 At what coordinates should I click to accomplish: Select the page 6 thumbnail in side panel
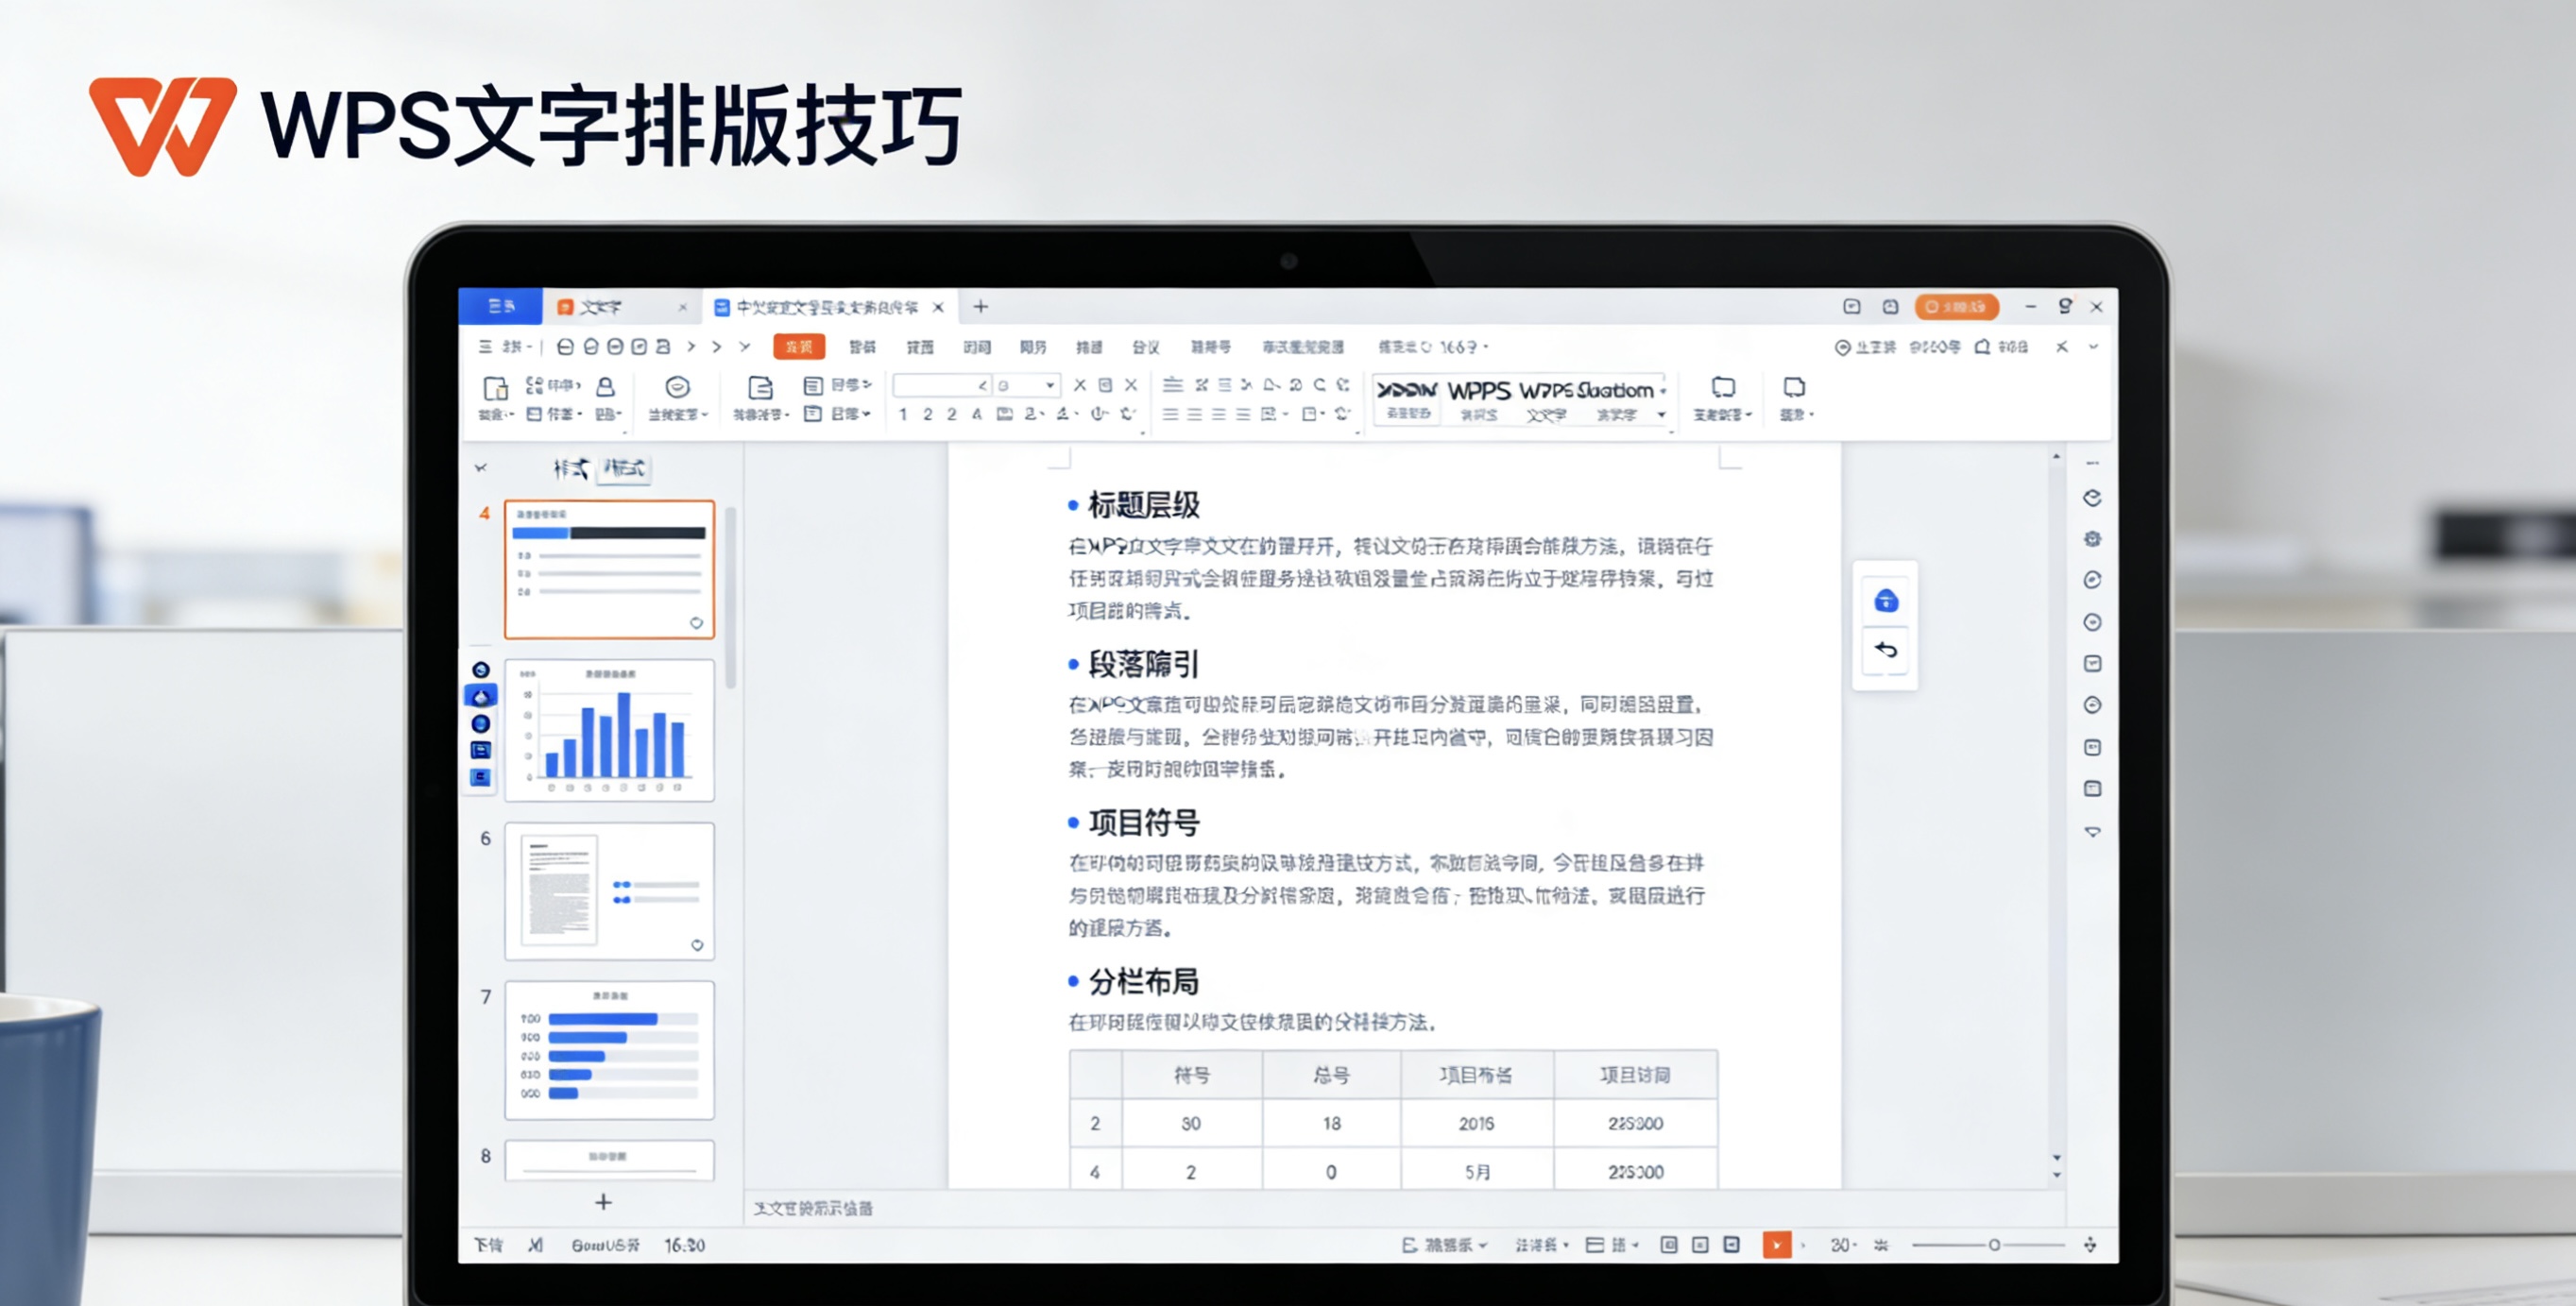click(609, 890)
